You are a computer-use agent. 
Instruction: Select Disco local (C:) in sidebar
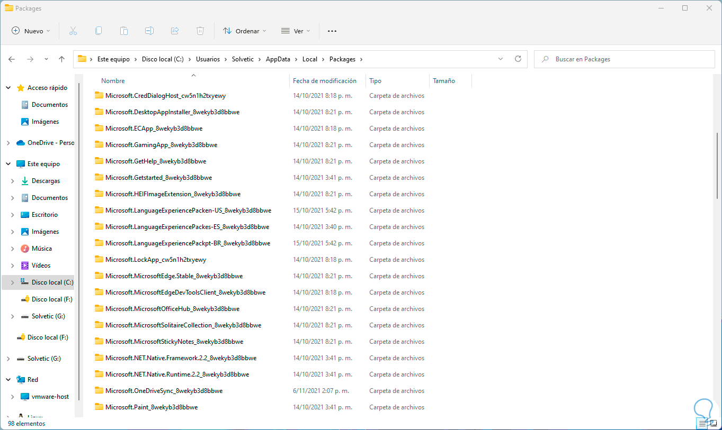pyautogui.click(x=52, y=282)
